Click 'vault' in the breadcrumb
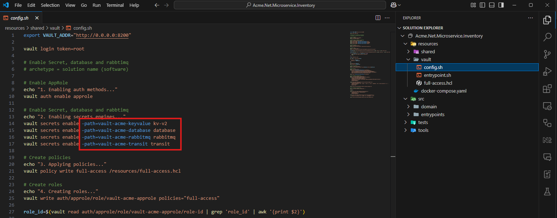Screen dimensions: 557x218 (55, 28)
